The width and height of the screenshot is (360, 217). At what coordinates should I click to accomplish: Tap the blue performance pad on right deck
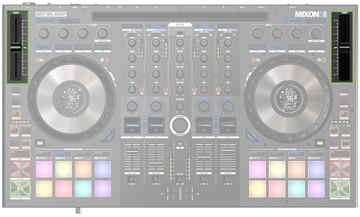point(316,169)
